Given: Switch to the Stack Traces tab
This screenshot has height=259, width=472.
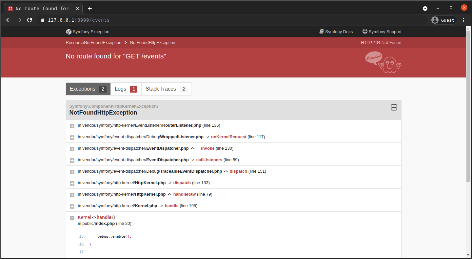Looking at the screenshot, I should (166, 89).
